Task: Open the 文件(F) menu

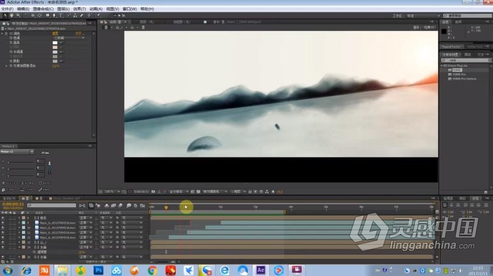Action: (7, 9)
